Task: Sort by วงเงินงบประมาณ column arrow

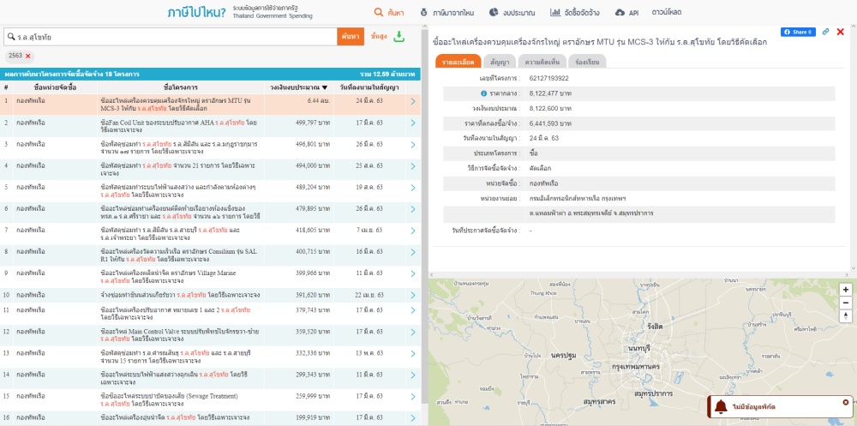Action: point(324,87)
